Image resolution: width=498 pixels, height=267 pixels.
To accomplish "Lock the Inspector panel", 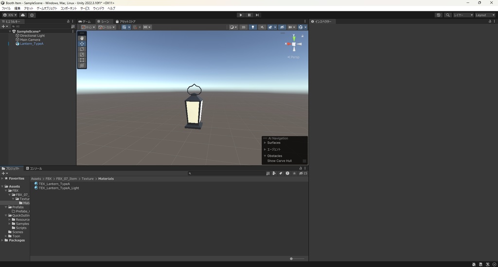I will (490, 21).
